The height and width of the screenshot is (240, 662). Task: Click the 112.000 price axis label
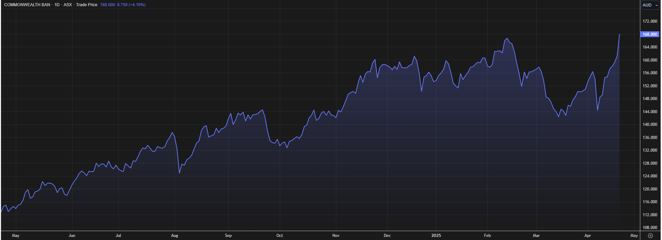(650, 215)
